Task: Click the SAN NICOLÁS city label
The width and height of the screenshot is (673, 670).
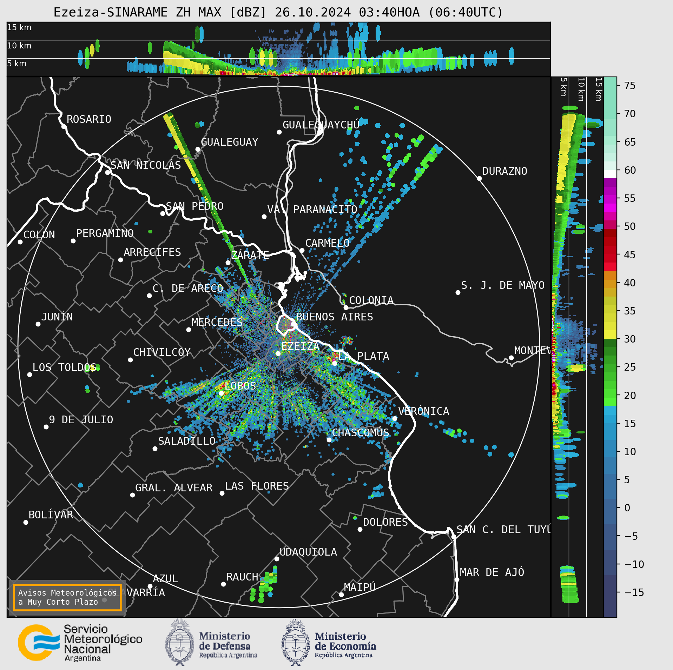Action: coord(146,165)
